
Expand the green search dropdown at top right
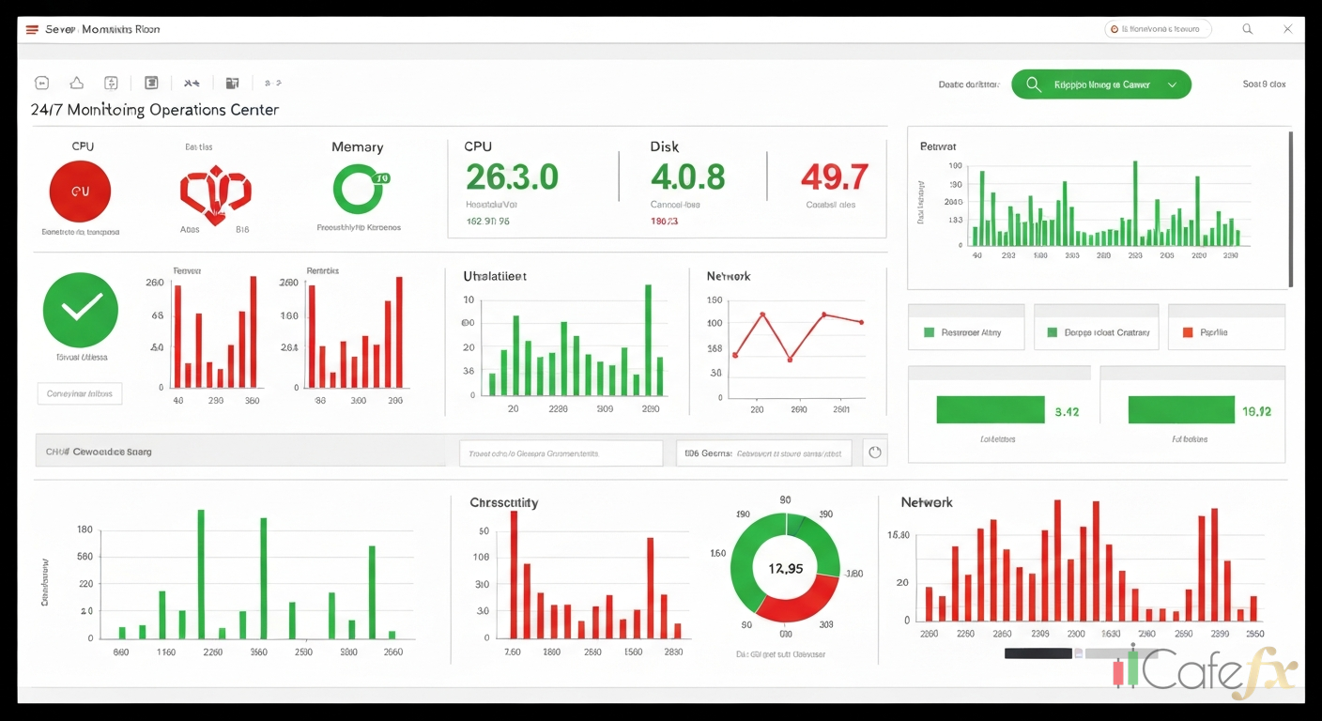1172,84
